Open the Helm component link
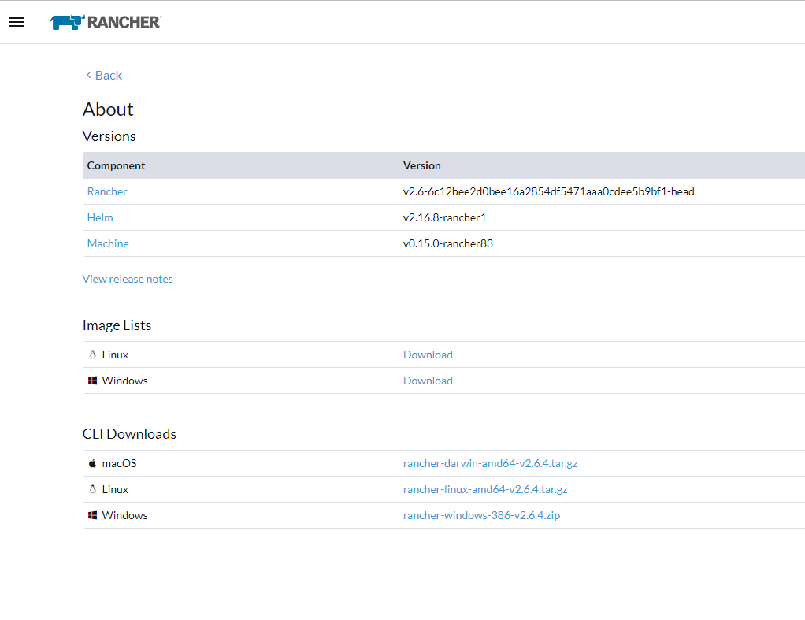805x620 pixels. [100, 217]
